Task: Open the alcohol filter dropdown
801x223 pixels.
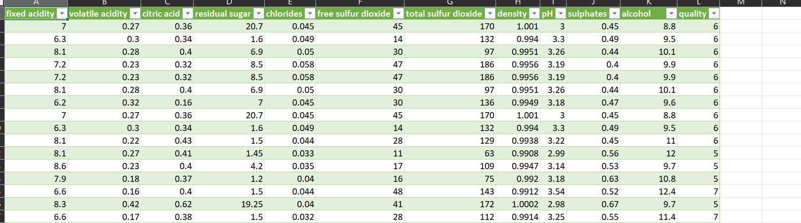Action: tap(671, 14)
